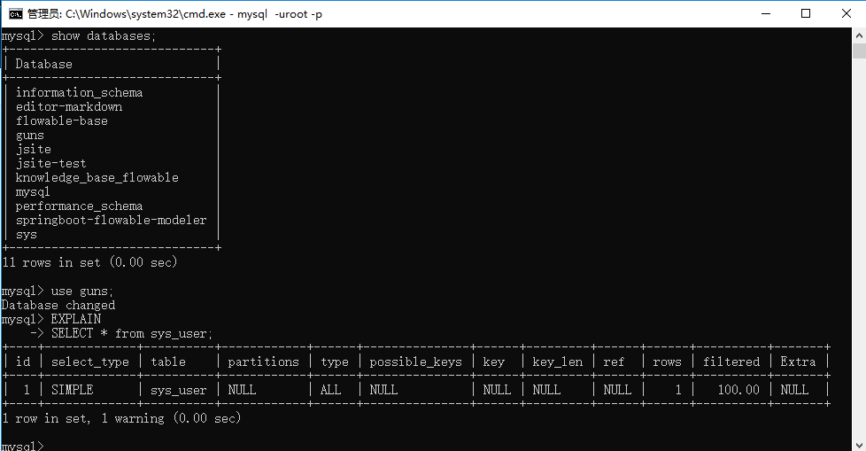Open the cmd.exe system menu icon
The image size is (866, 451).
[15, 14]
